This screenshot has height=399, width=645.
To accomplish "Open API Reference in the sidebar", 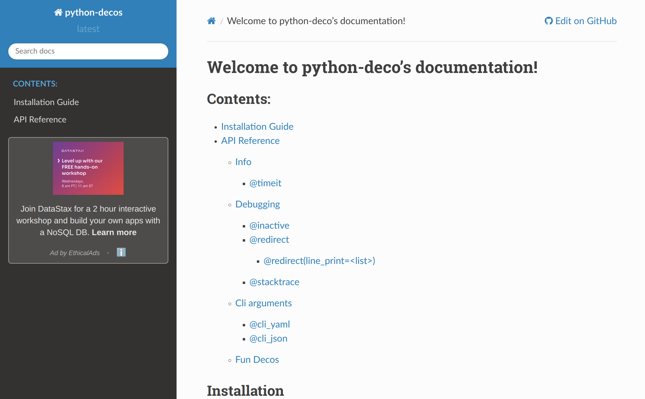I will tap(40, 119).
